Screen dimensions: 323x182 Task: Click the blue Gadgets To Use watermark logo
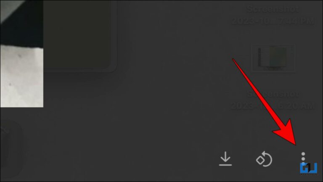[309, 169]
